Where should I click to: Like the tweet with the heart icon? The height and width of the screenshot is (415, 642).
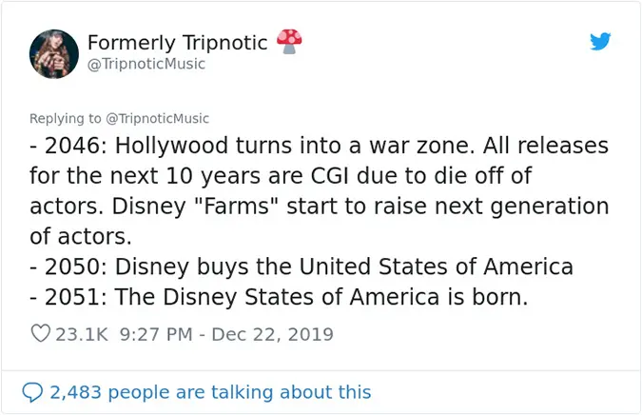click(x=40, y=334)
